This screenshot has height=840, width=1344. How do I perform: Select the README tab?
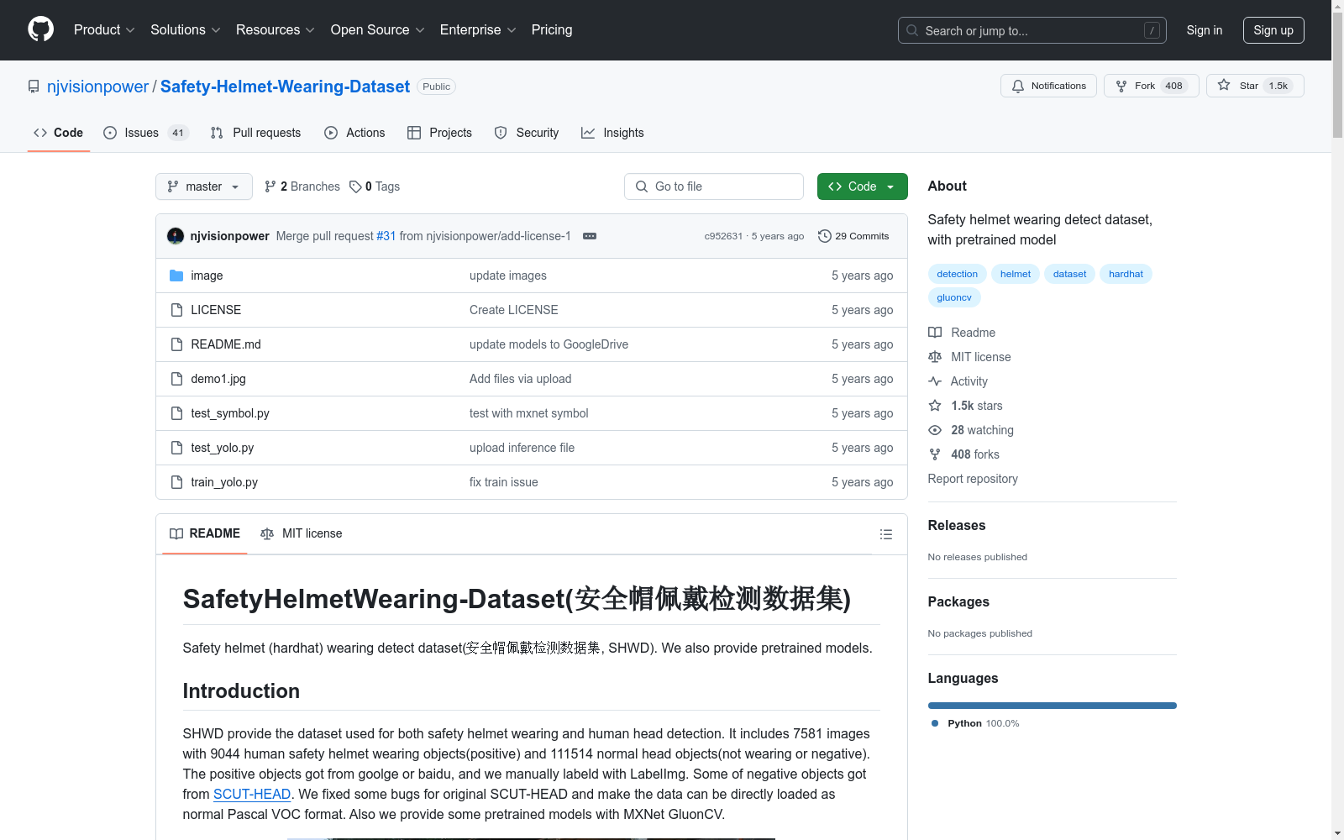[x=205, y=533]
